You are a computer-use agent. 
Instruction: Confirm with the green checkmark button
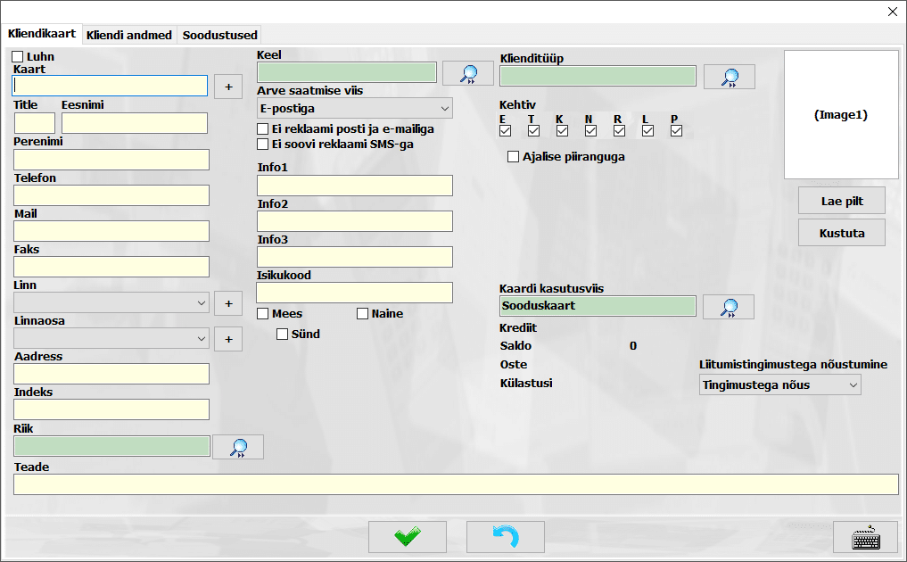point(408,537)
